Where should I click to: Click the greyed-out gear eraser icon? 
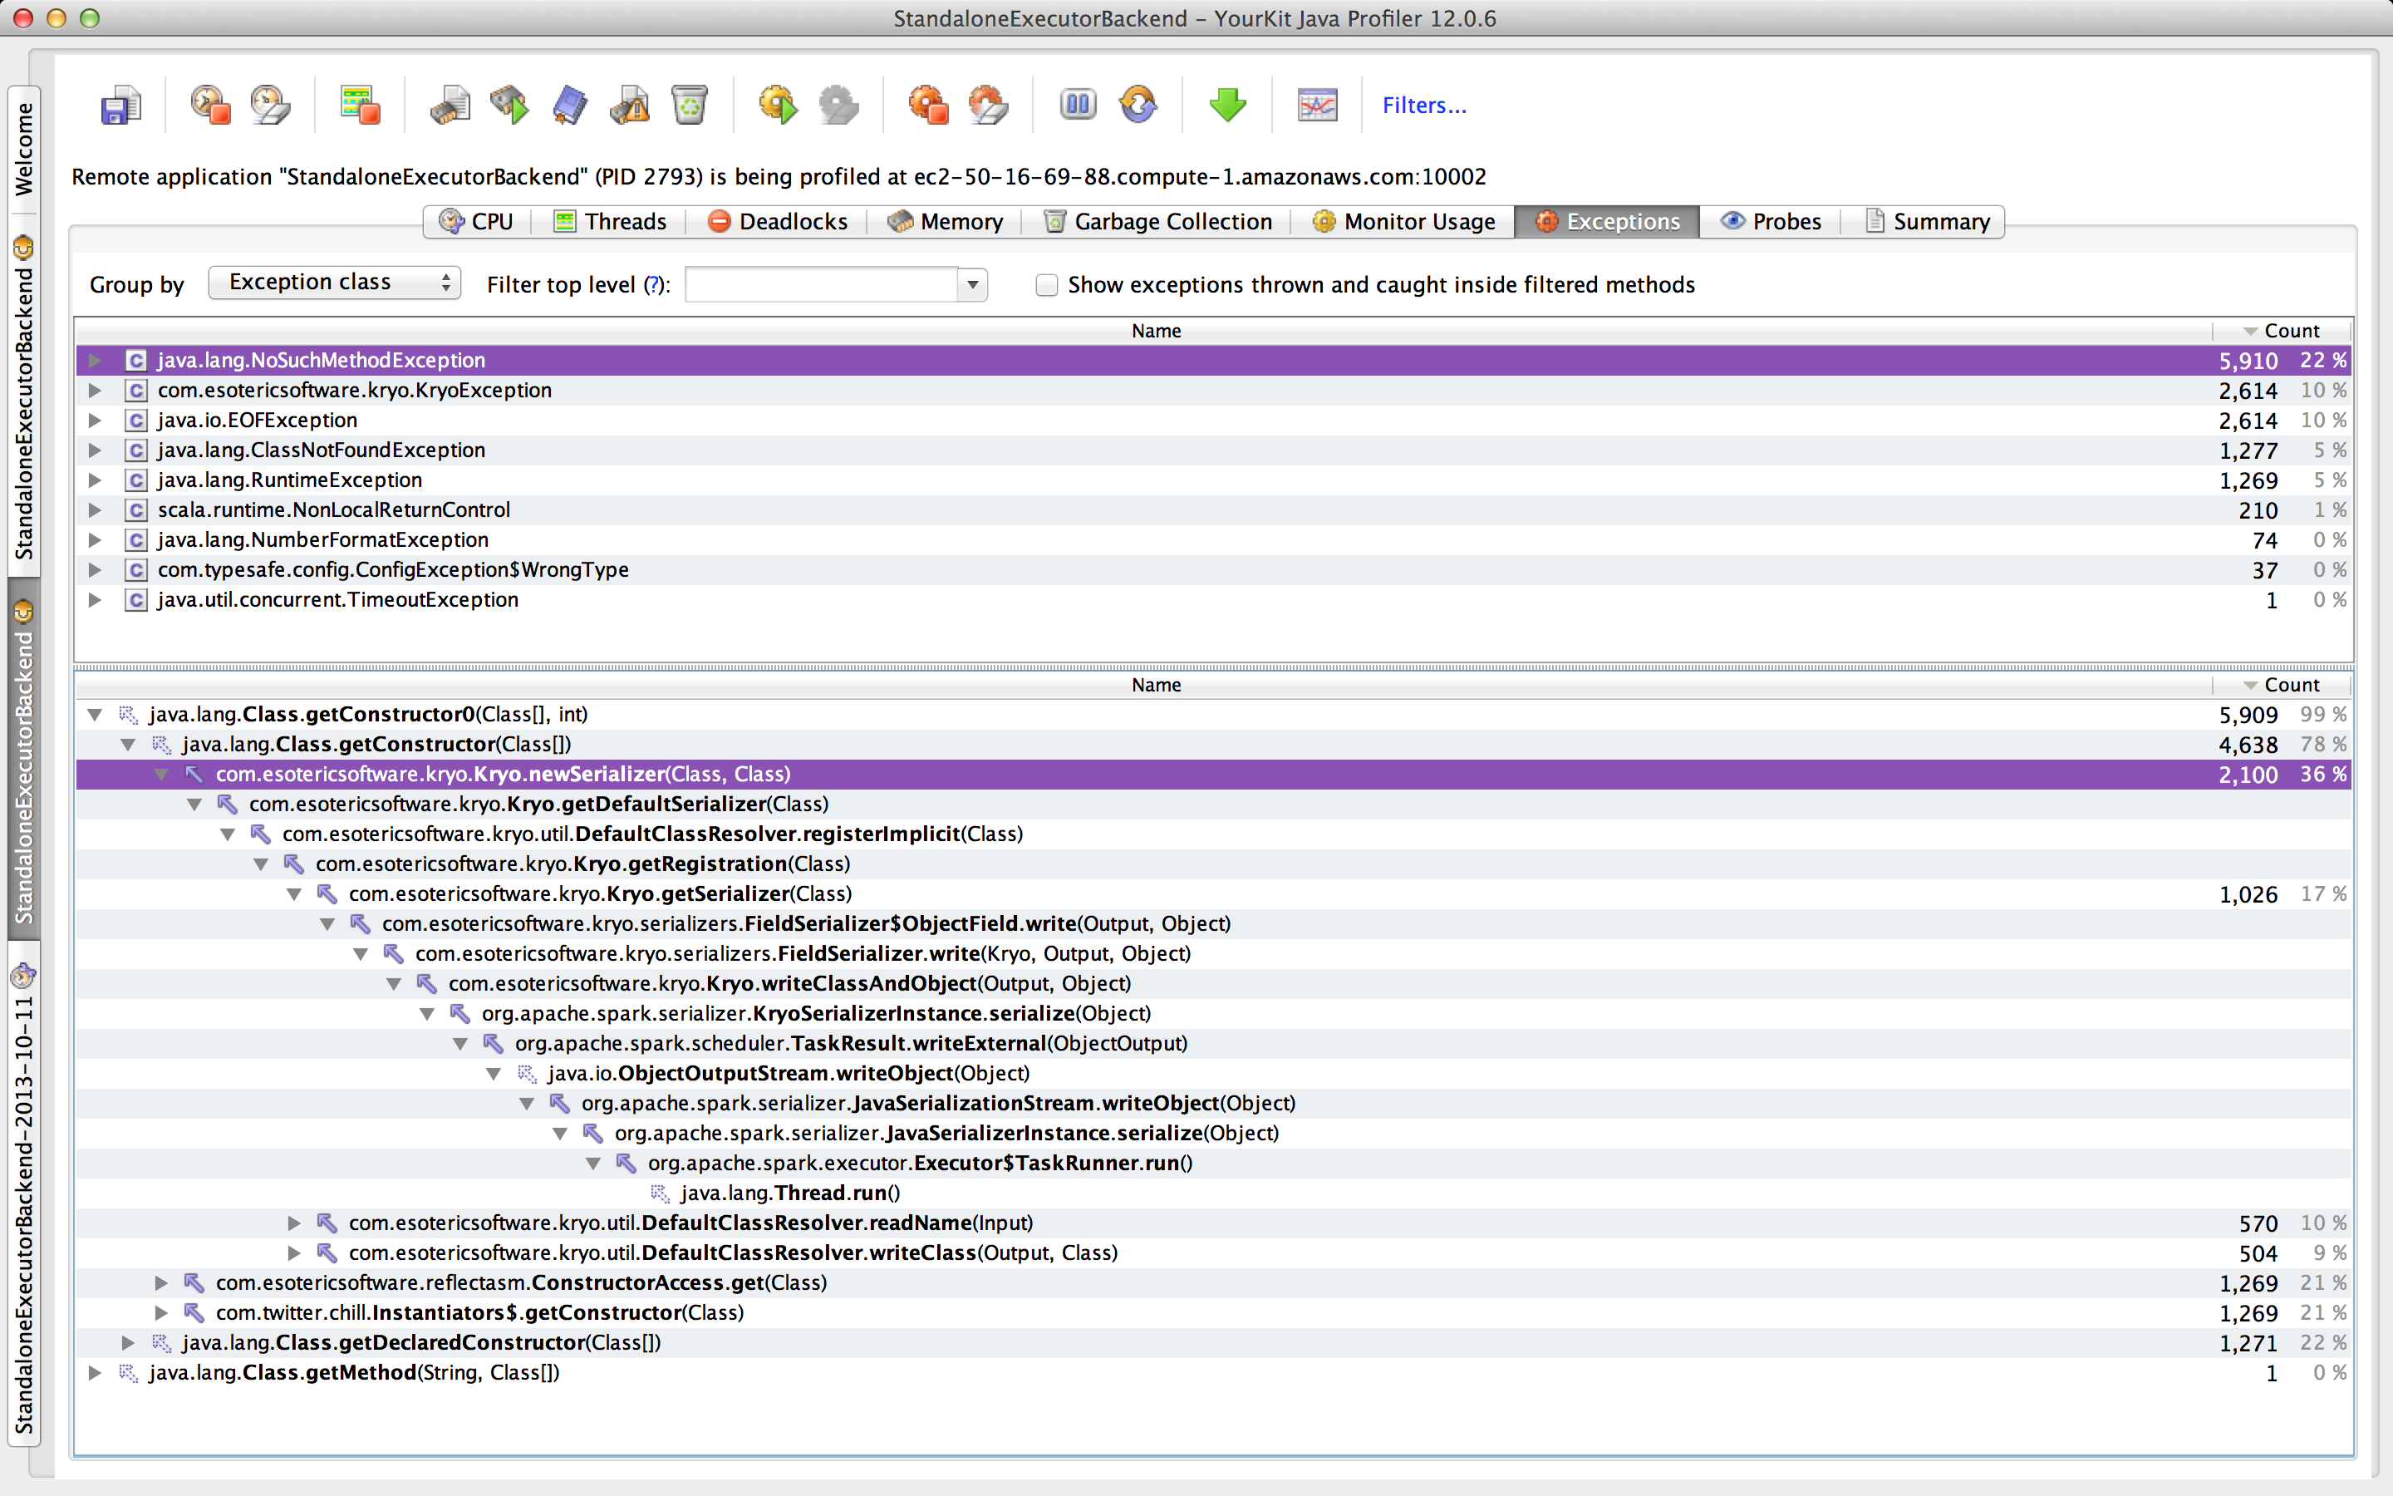click(x=838, y=105)
